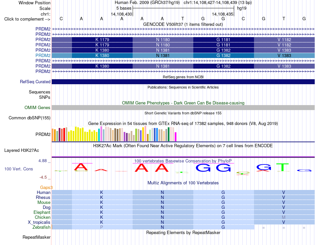Click the OMIM Genes side label
This screenshot has width=315, height=245.
37,108
